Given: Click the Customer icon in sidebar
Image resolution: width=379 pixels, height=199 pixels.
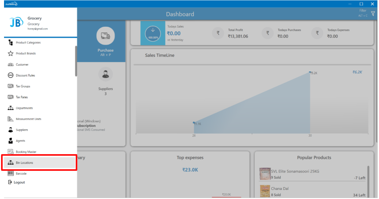Looking at the screenshot, I should [x=10, y=65].
